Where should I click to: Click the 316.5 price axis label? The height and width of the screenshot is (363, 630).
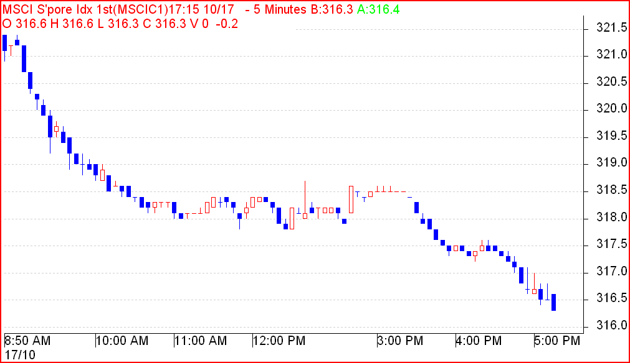[x=611, y=298]
